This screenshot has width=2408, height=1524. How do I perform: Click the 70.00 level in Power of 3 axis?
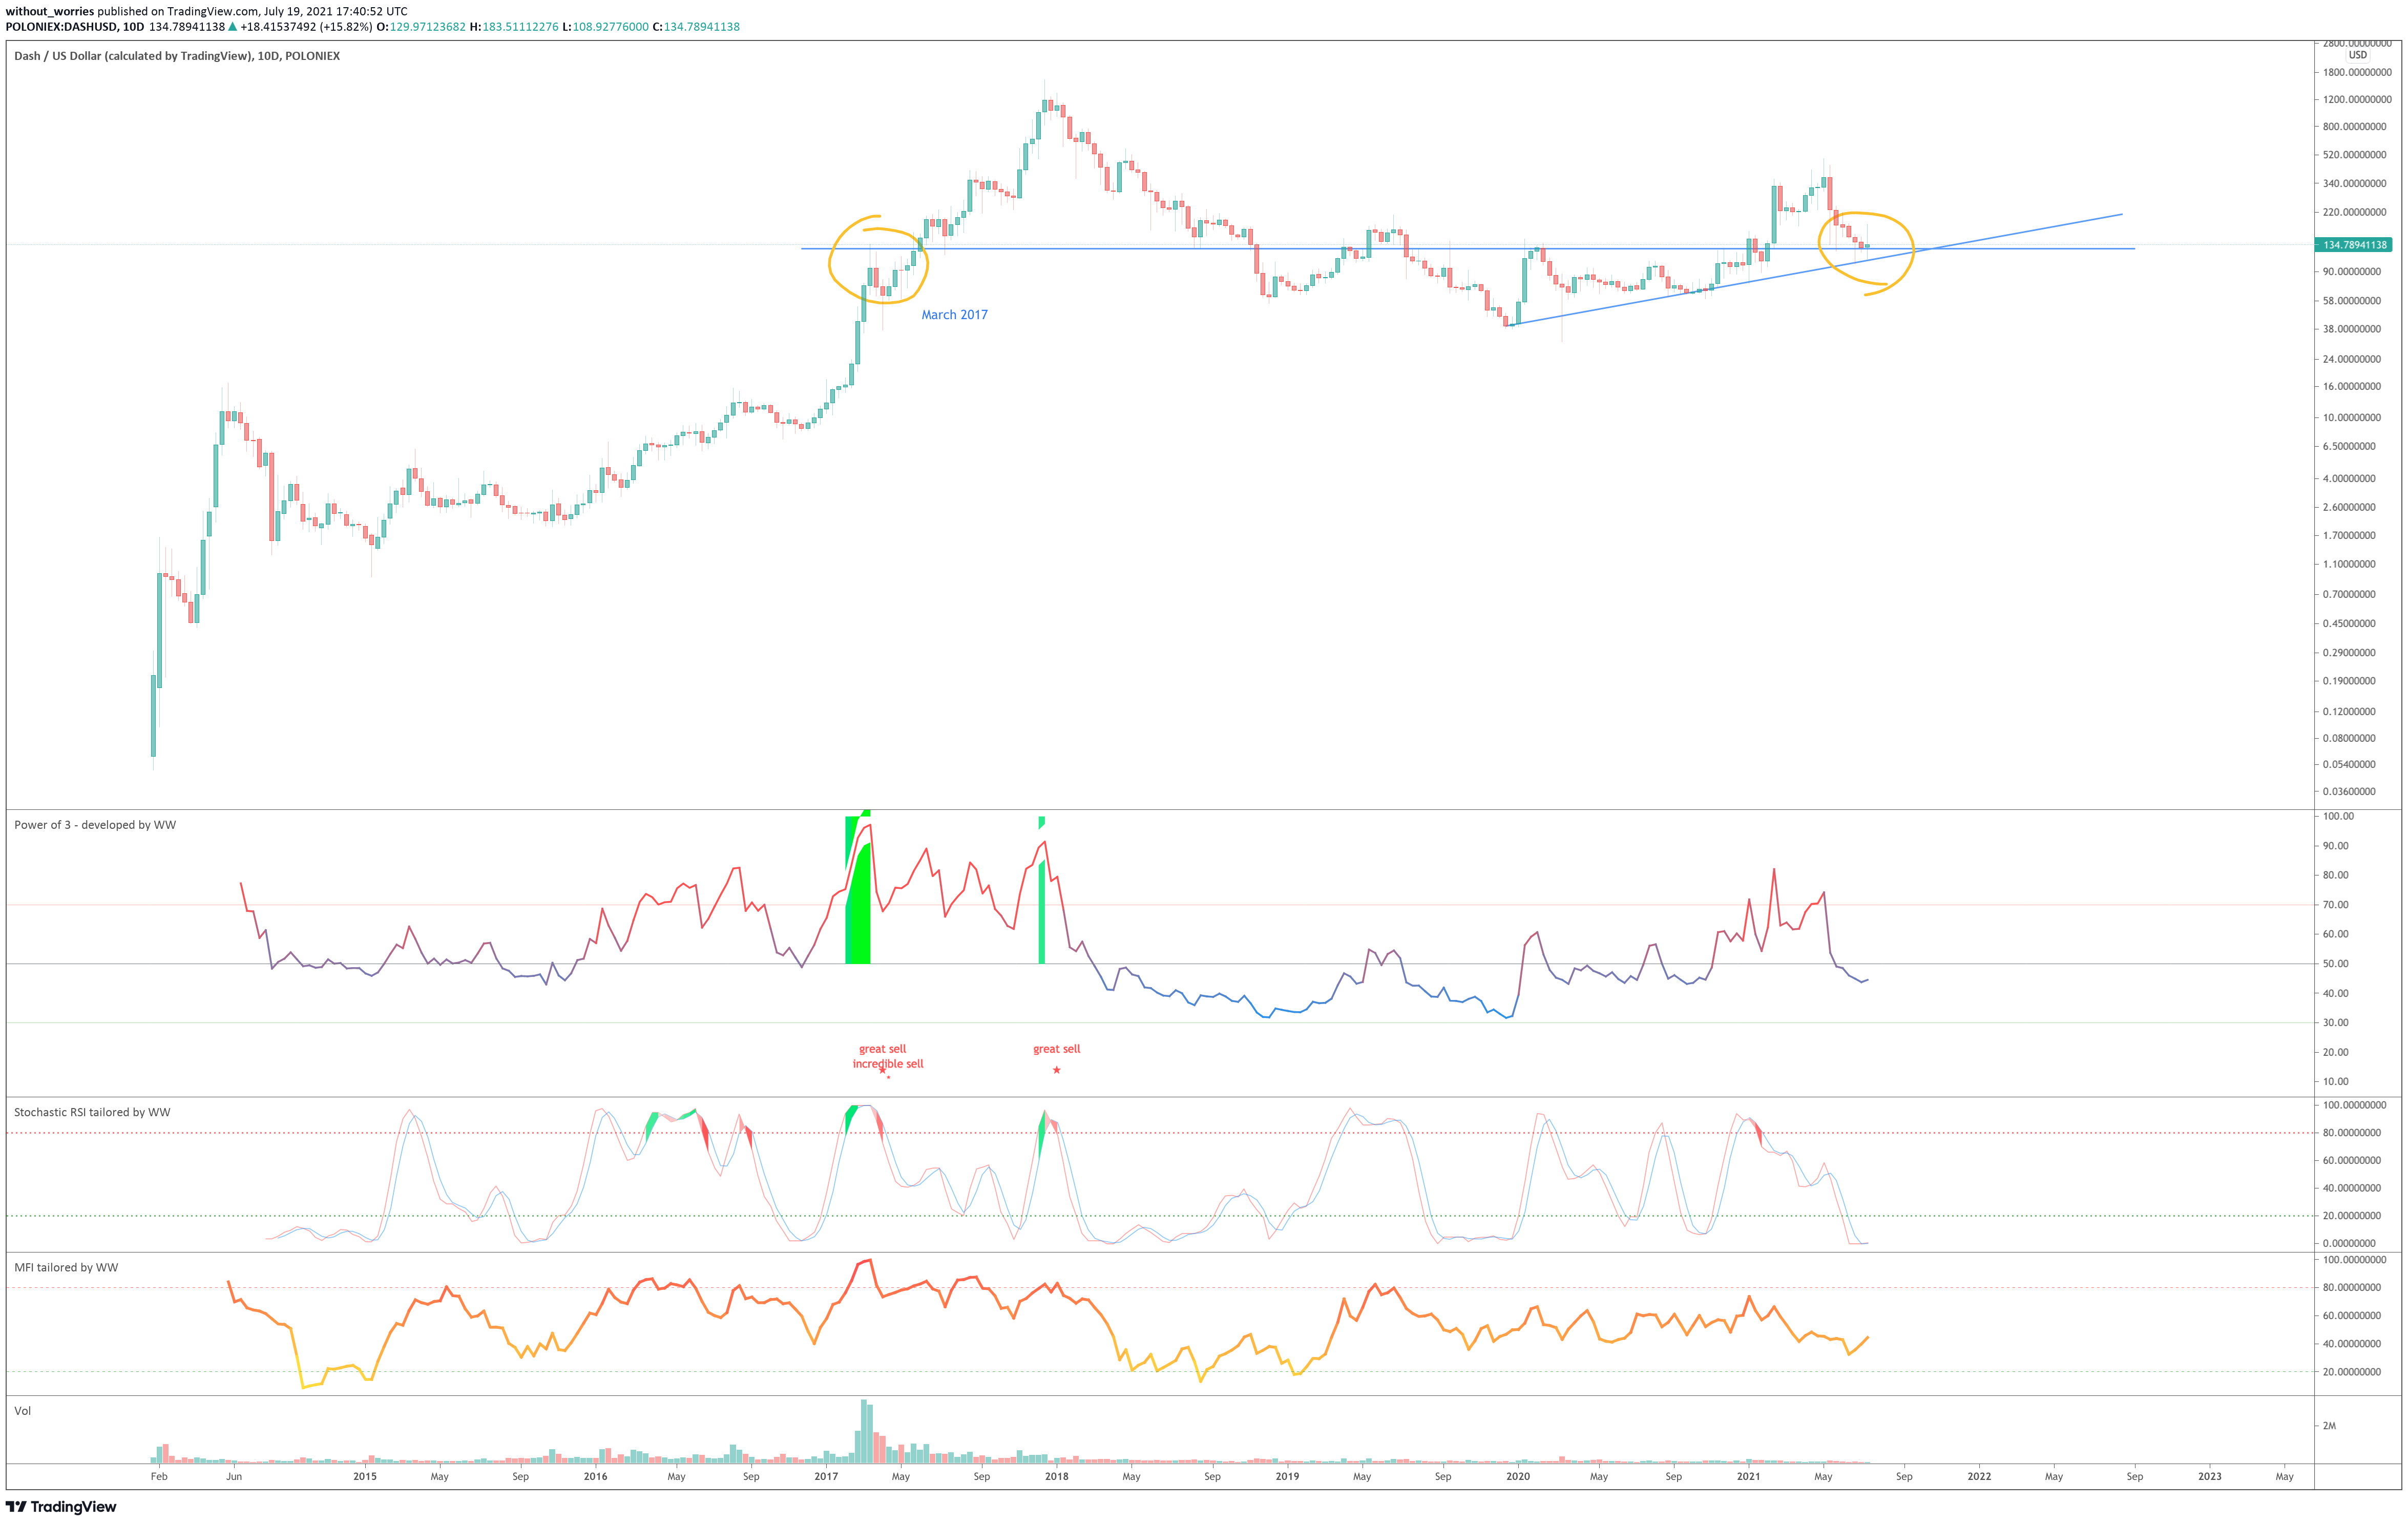pos(2336,905)
